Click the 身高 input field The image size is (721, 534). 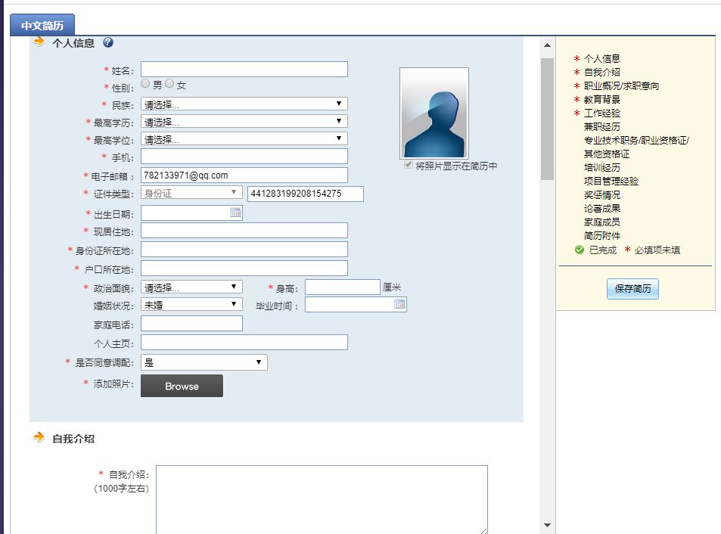pos(343,287)
